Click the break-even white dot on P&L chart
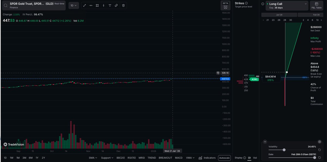Screen dimensions: 327x162 (x=287, y=72)
